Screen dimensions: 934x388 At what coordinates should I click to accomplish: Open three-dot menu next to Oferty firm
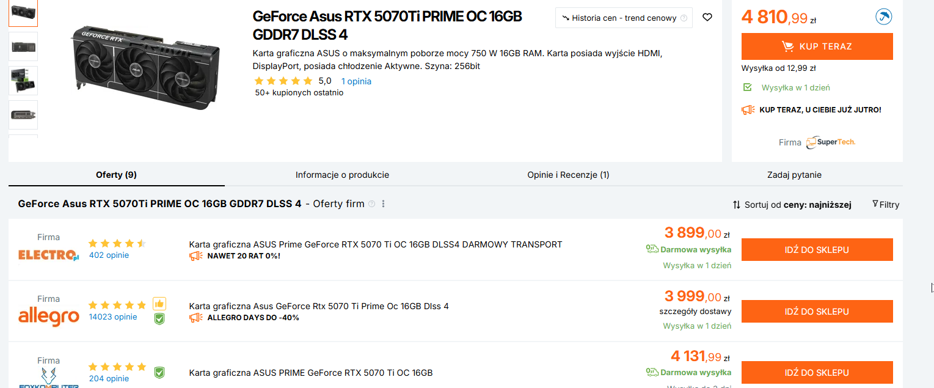tap(384, 204)
